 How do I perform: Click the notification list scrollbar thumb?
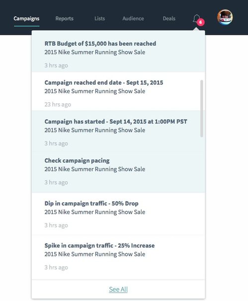(x=202, y=109)
